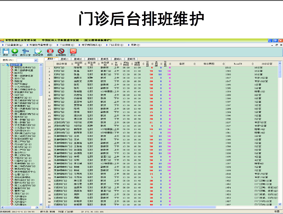283x214 pixels.
Task: Select row 1 header in schedule grid
Action: point(49,68)
